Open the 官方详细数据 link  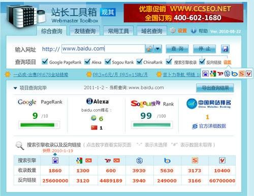pyautogui.click(x=212, y=126)
